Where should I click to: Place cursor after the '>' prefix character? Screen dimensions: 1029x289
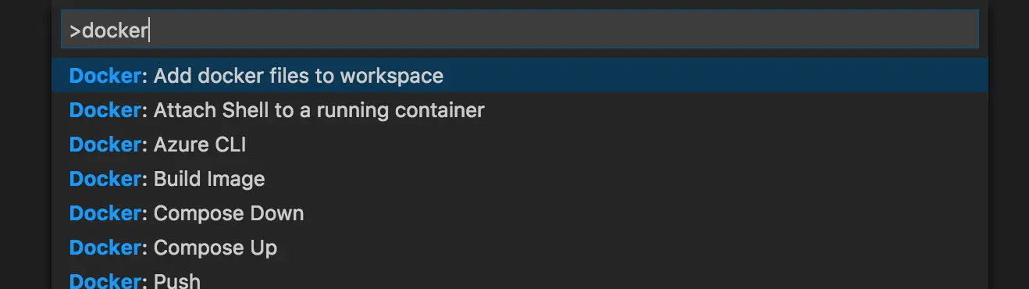tap(81, 30)
